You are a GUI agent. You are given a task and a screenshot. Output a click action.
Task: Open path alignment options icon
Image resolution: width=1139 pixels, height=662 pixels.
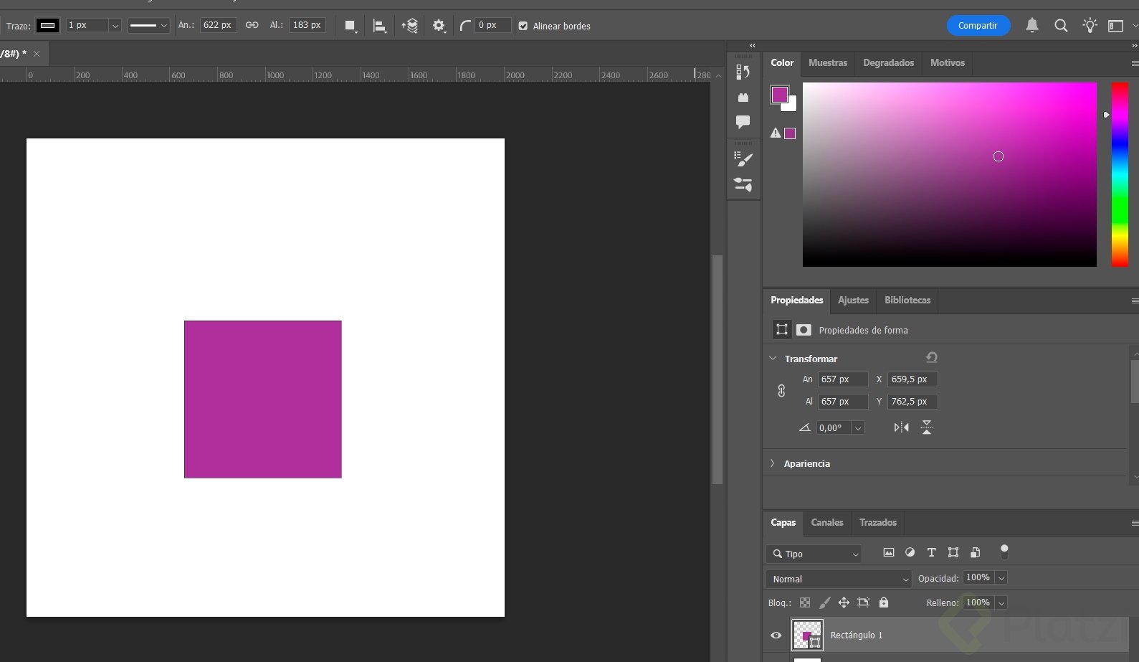[380, 27]
